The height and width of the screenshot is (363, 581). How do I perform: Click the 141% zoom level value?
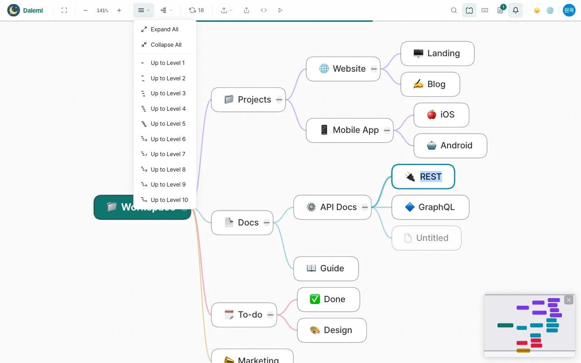click(x=102, y=10)
